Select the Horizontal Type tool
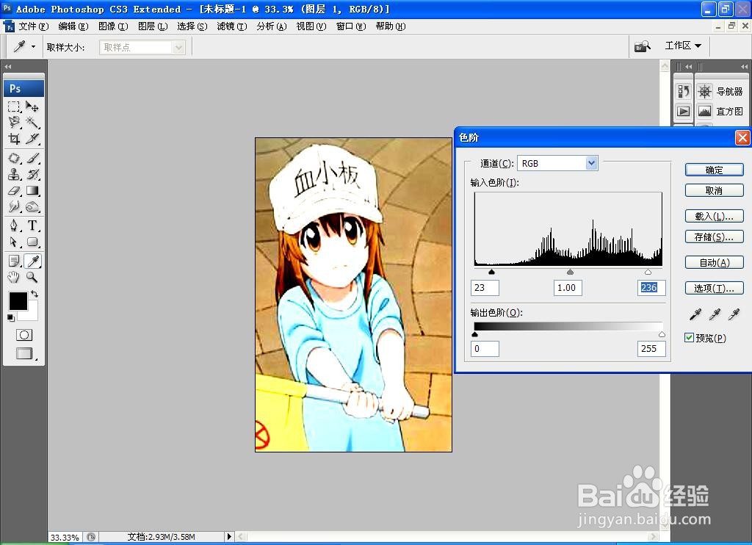The width and height of the screenshot is (752, 545). point(32,225)
